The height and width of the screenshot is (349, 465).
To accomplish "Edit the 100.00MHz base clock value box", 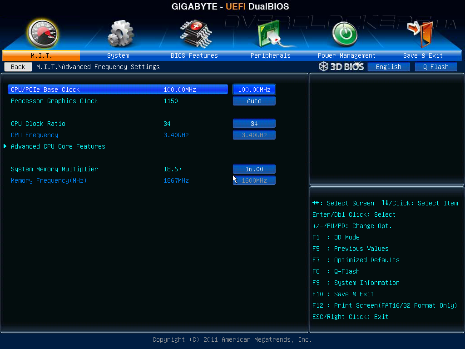I will (x=254, y=90).
